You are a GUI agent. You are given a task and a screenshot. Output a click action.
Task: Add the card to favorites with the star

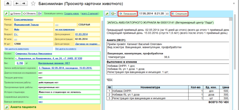(33, 4)
